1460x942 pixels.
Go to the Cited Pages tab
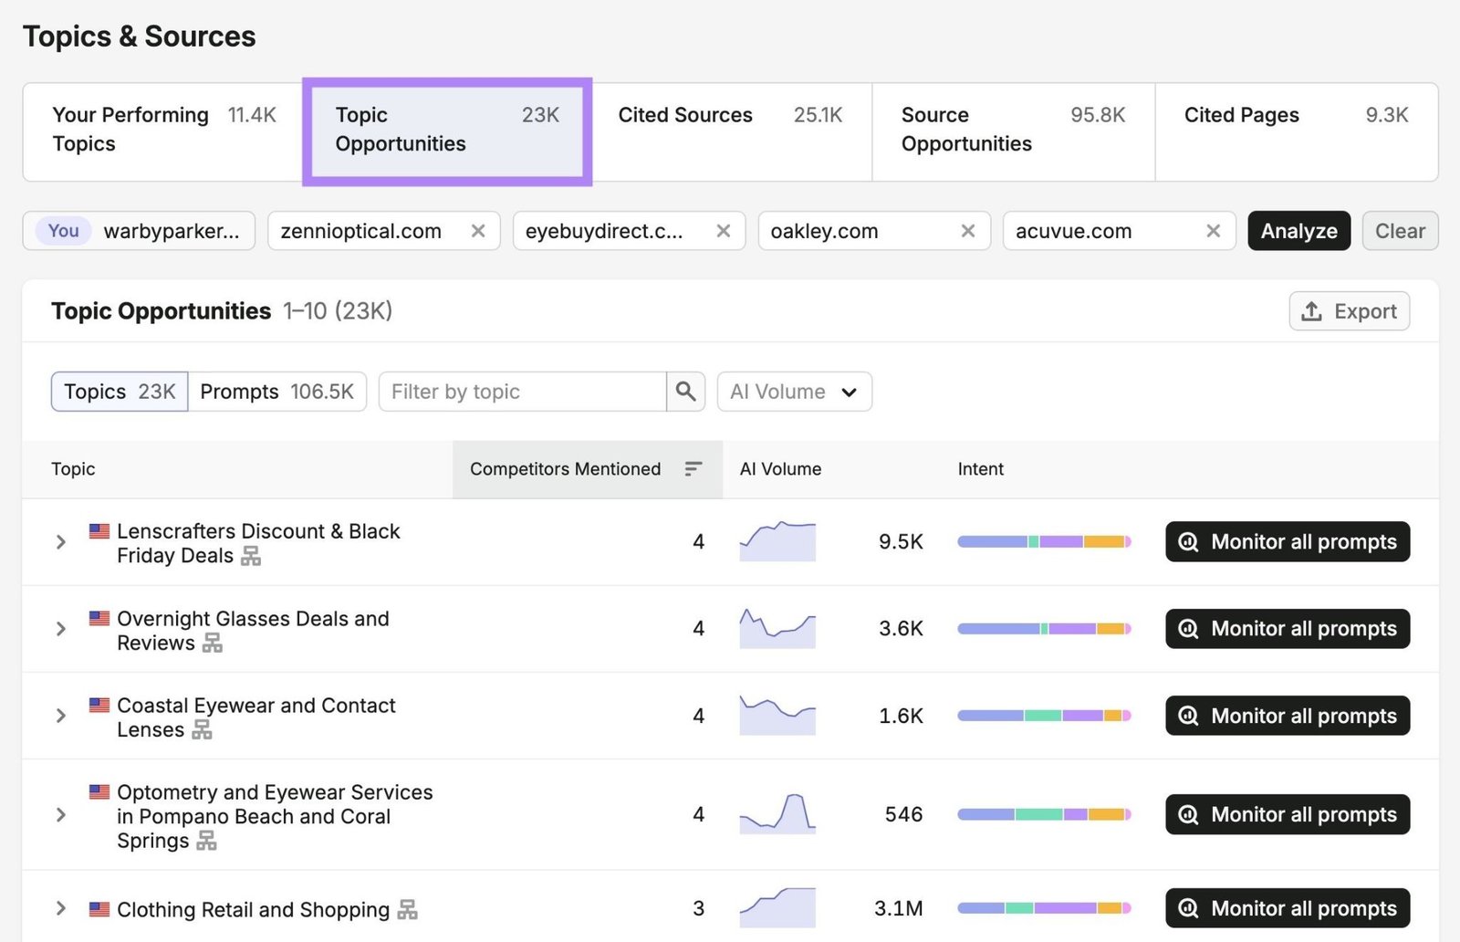(x=1297, y=131)
